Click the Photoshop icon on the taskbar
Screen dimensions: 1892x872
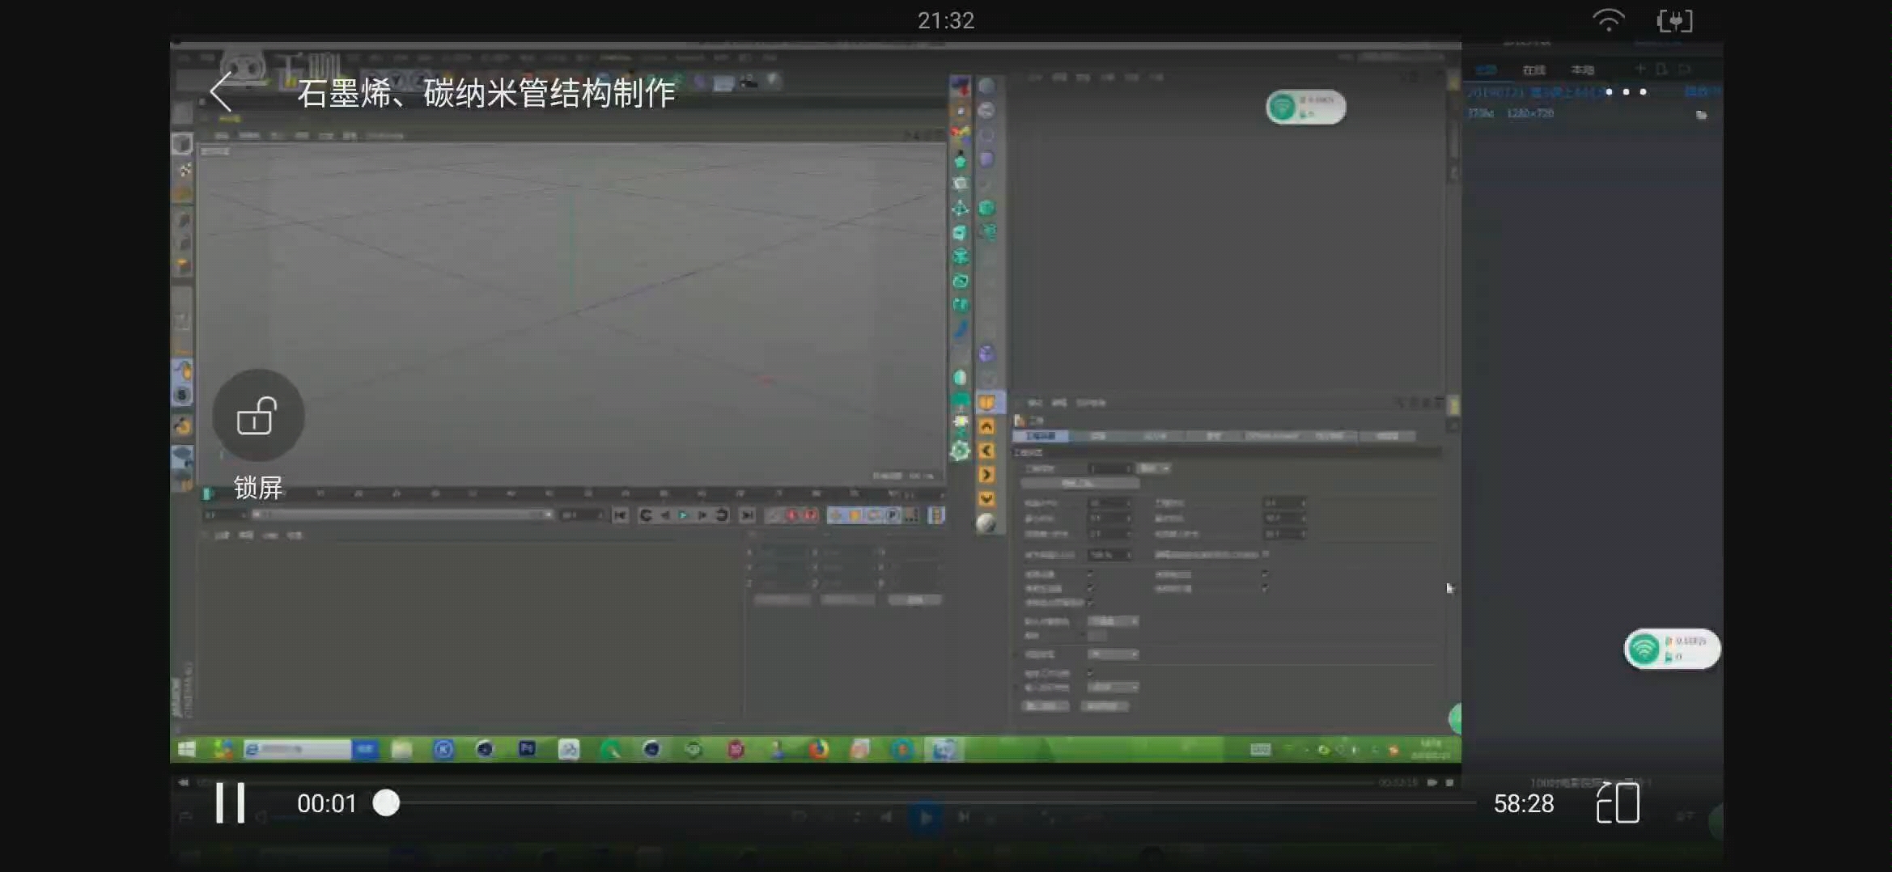click(x=527, y=749)
